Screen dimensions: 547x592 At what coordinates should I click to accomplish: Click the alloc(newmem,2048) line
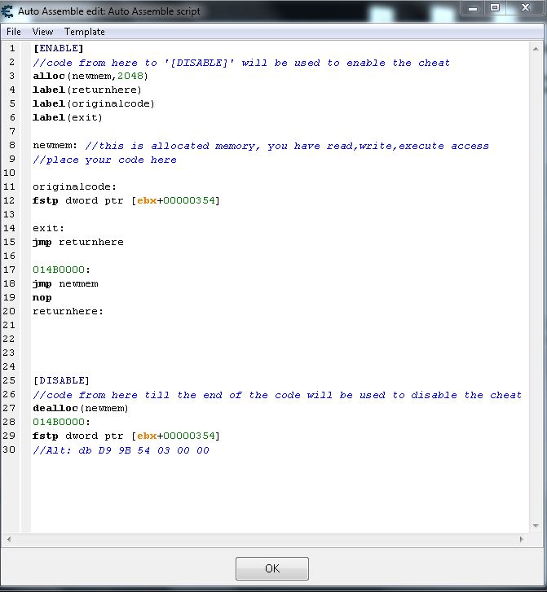coord(90,77)
